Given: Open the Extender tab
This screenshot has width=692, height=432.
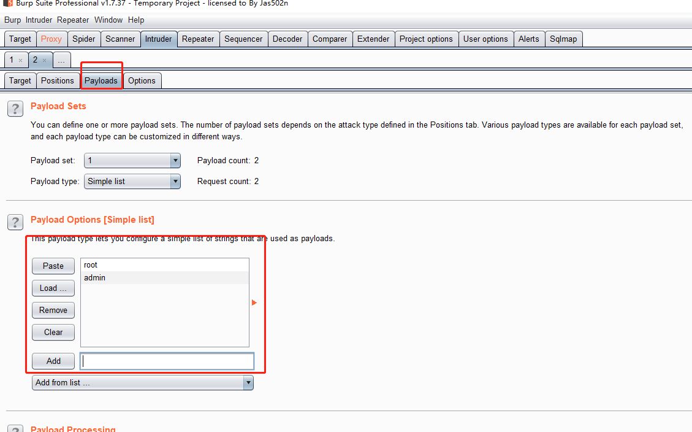Looking at the screenshot, I should click(373, 39).
